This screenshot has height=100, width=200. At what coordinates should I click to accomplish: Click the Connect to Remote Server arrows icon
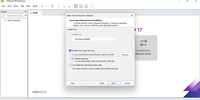point(144,43)
